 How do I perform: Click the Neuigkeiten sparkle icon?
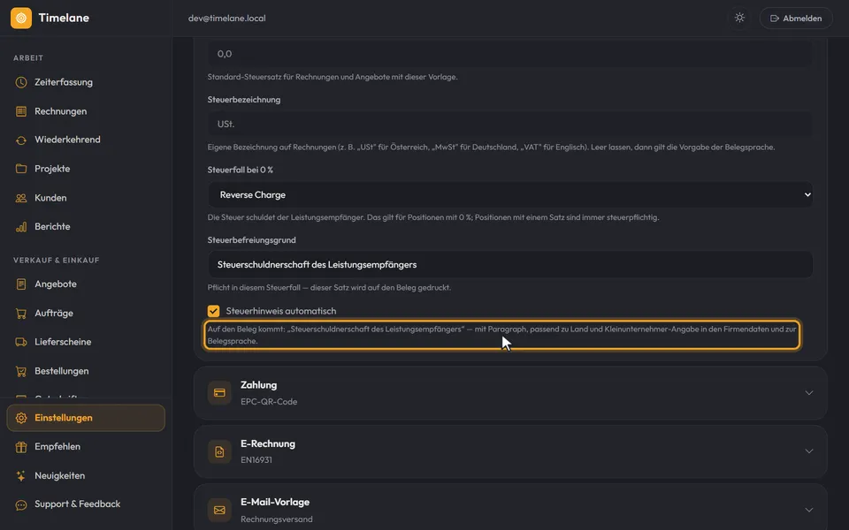(21, 476)
